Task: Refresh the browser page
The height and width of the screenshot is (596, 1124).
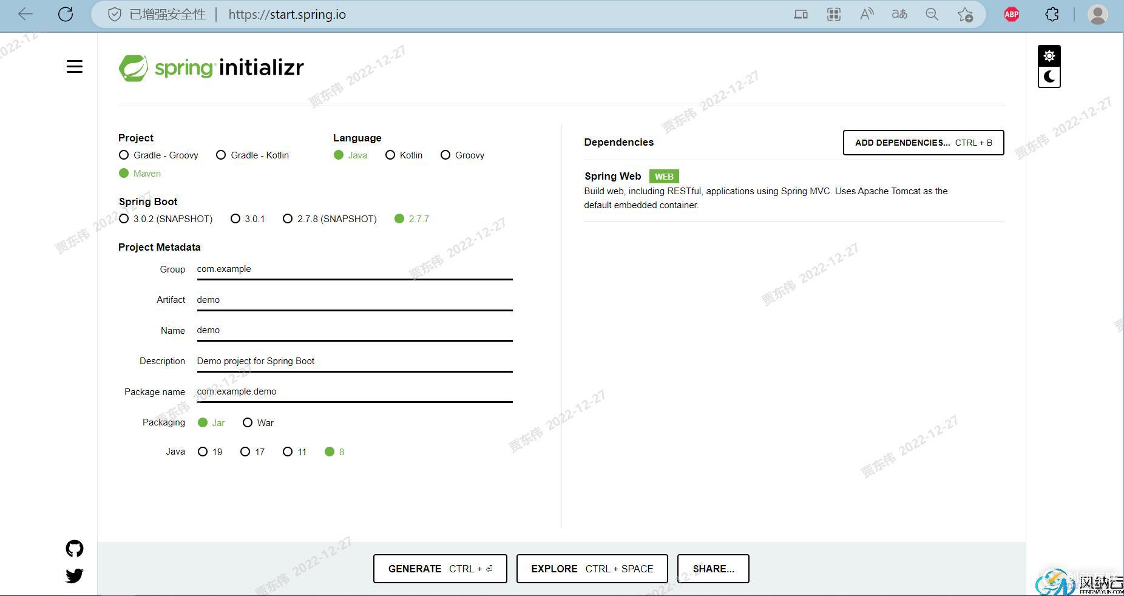Action: pyautogui.click(x=66, y=15)
